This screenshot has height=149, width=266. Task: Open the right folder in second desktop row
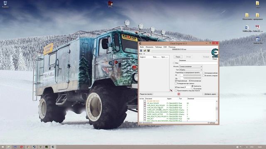258,15
